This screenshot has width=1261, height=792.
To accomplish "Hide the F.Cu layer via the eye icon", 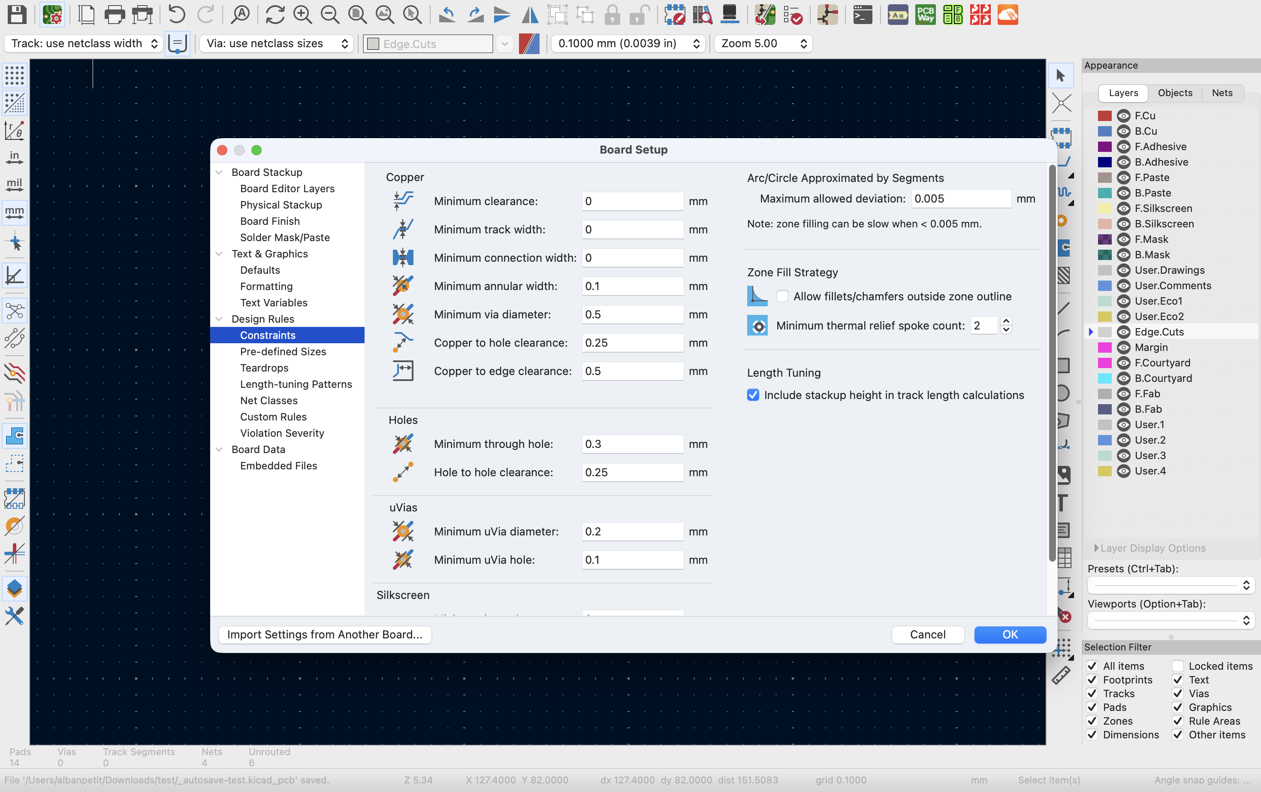I will tap(1123, 116).
